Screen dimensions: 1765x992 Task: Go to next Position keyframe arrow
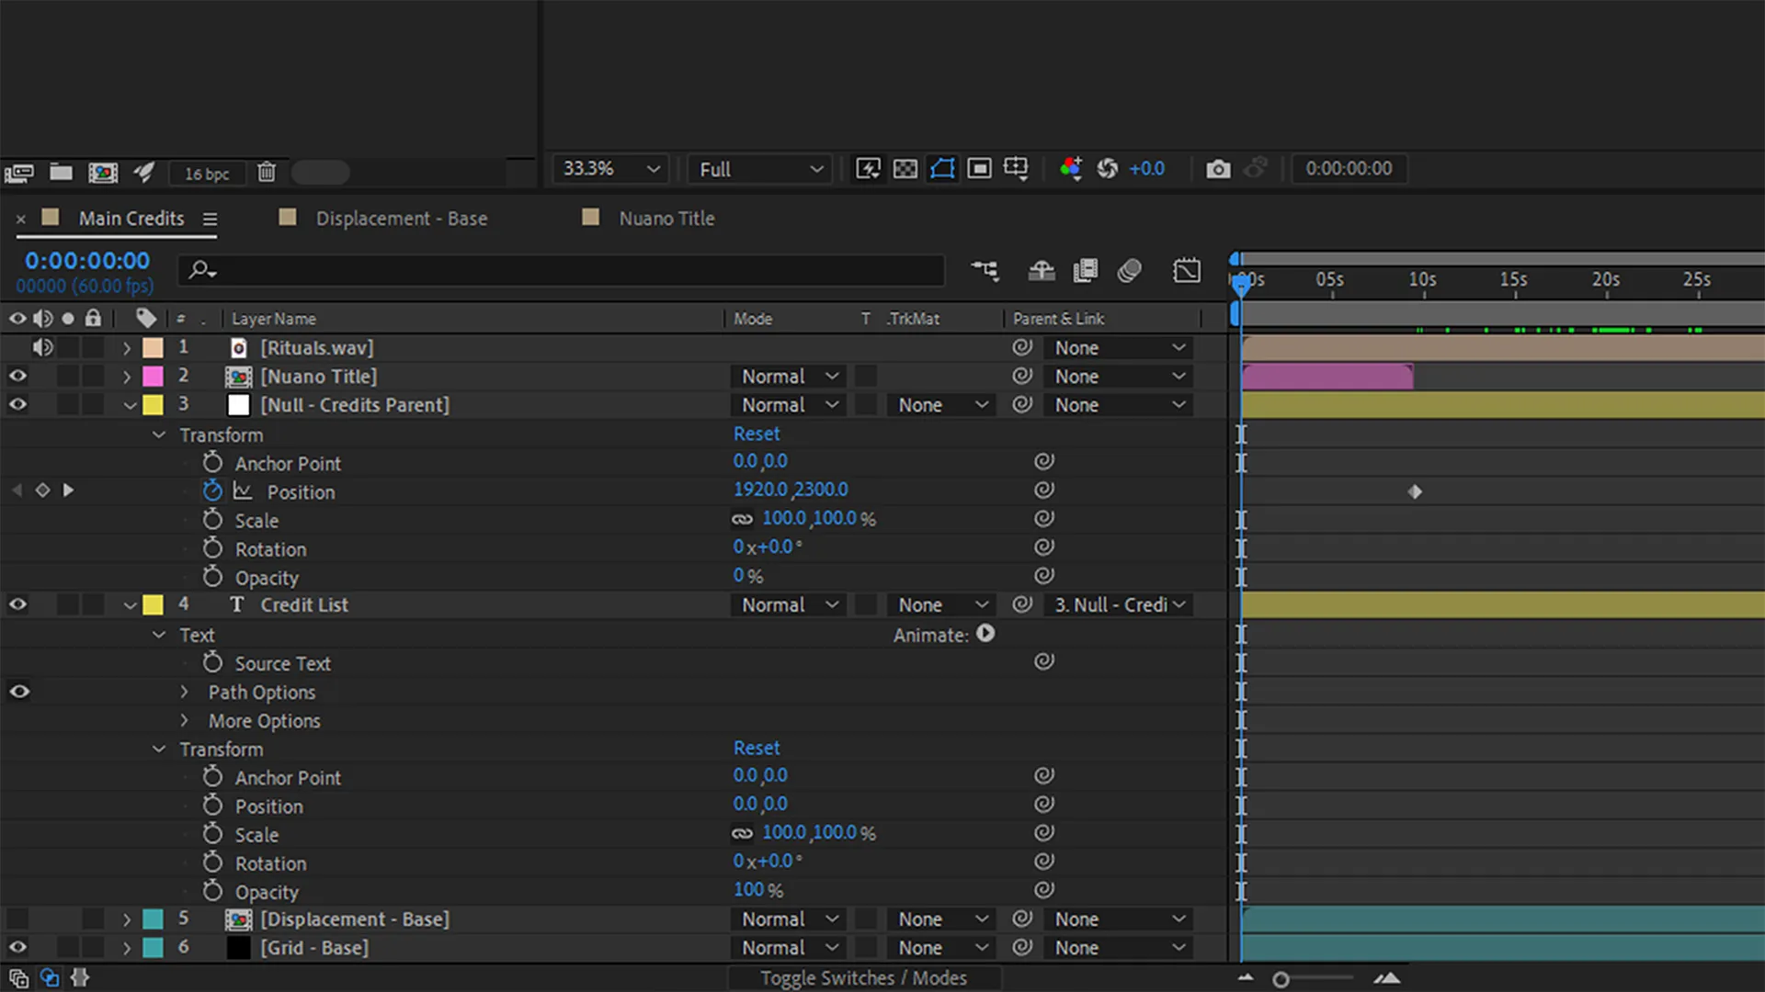pyautogui.click(x=68, y=490)
